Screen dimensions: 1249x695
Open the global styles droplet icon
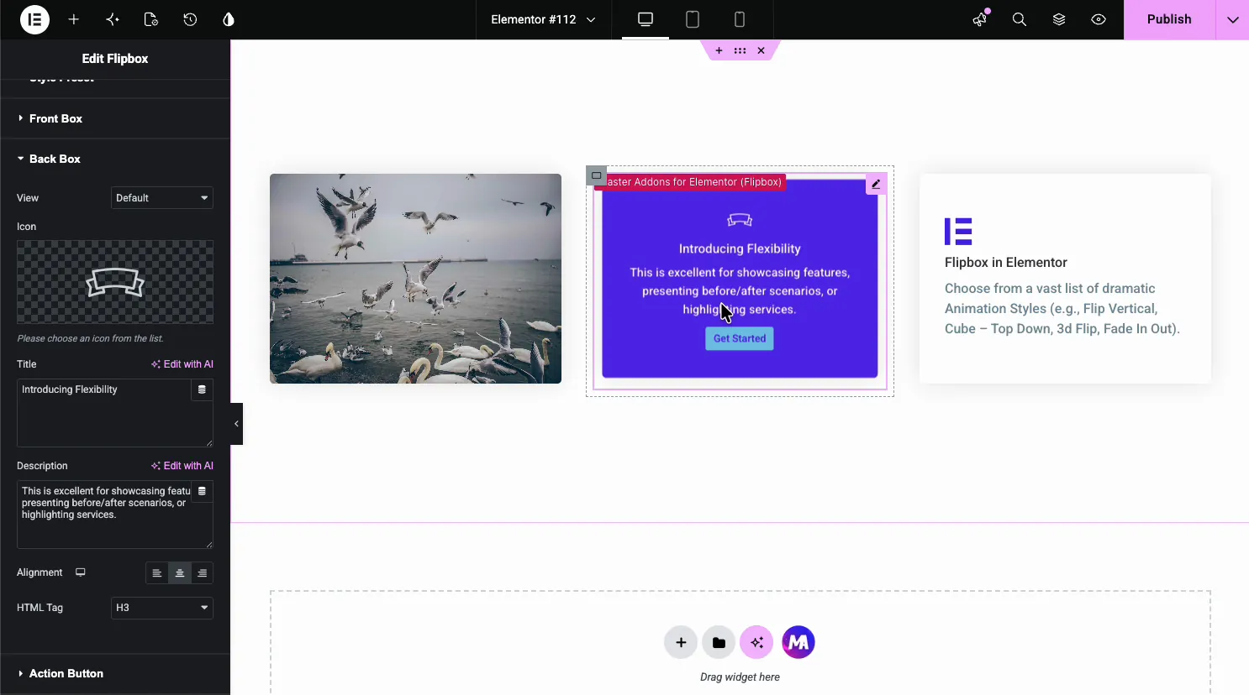(229, 19)
